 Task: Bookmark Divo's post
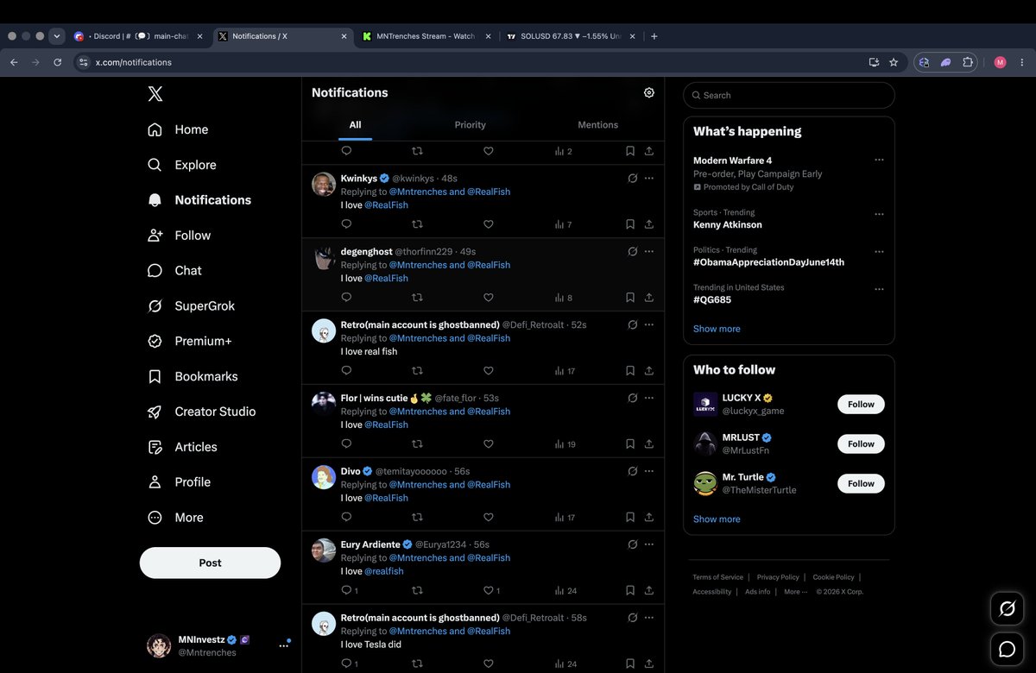pyautogui.click(x=630, y=518)
